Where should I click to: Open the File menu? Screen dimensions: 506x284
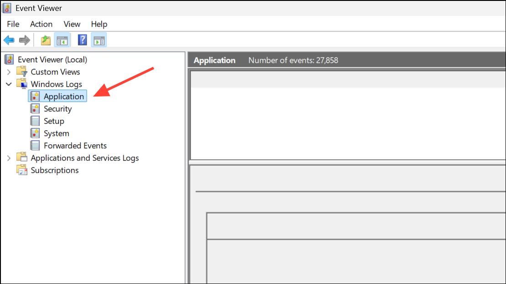[13, 24]
